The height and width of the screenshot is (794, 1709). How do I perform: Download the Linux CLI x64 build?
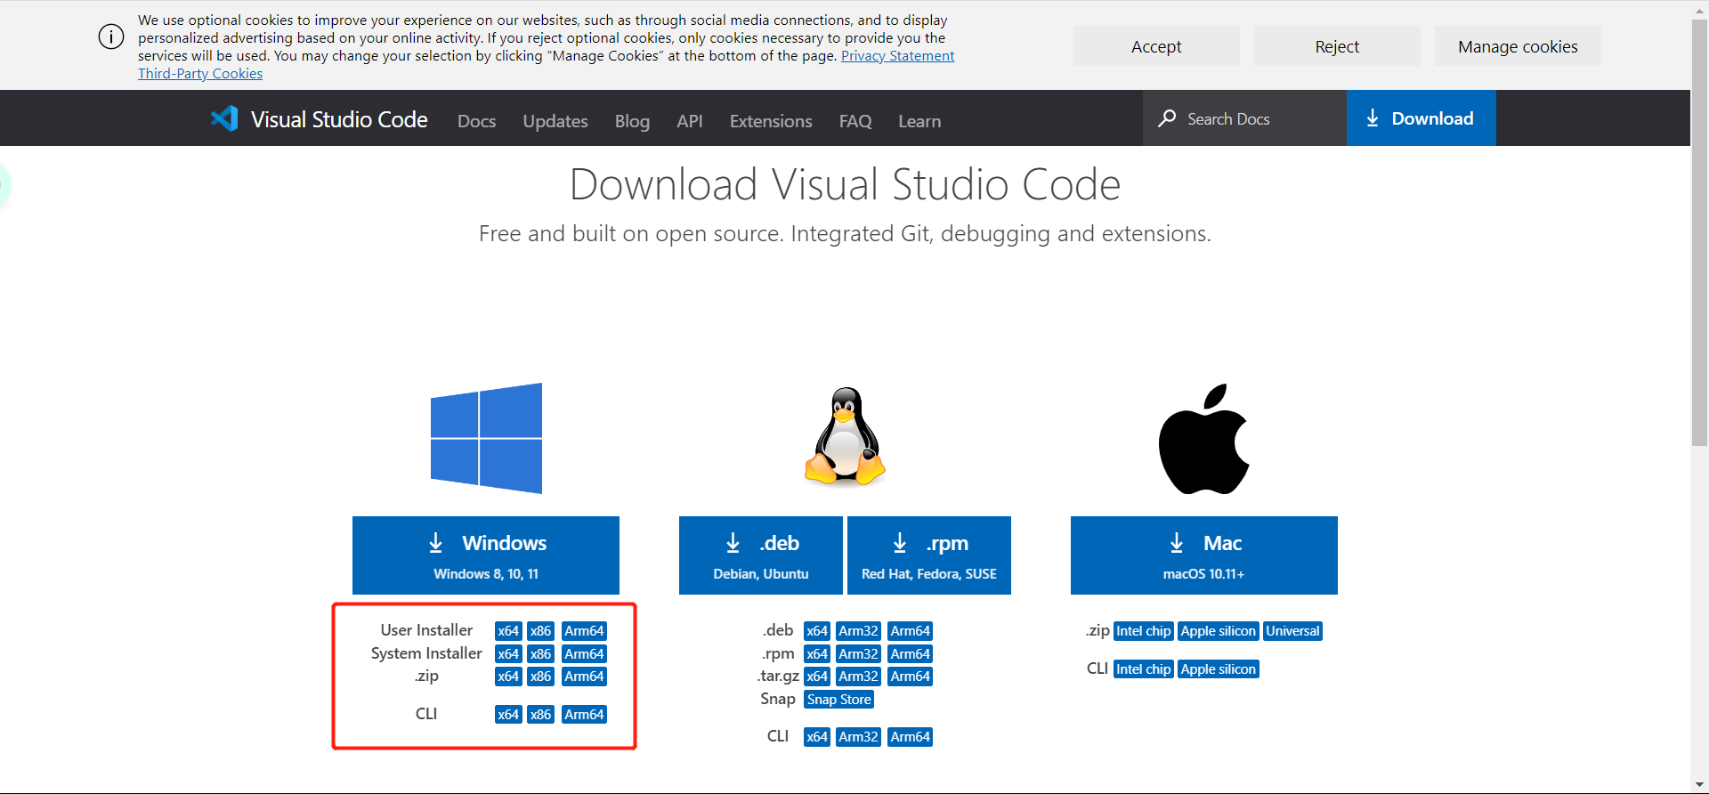point(817,737)
